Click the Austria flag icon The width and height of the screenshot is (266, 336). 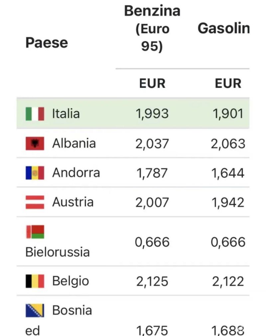35,202
